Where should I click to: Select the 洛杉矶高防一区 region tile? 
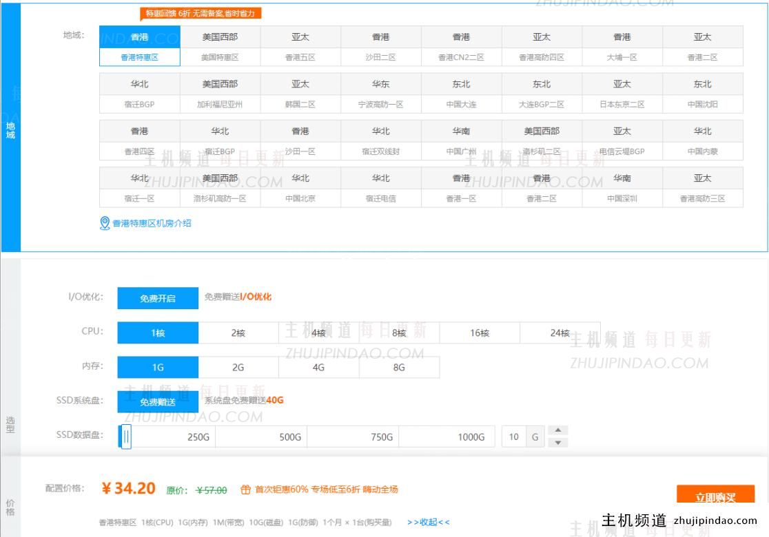[221, 187]
